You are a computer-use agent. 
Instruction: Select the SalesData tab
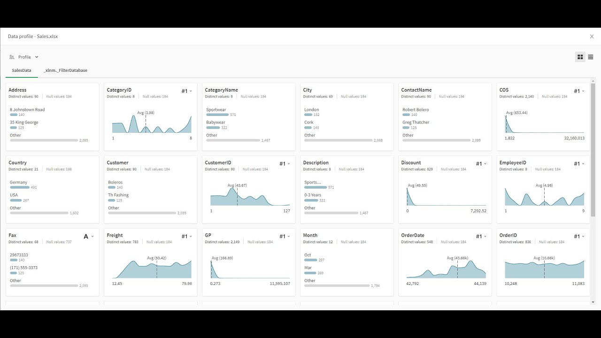pyautogui.click(x=22, y=70)
